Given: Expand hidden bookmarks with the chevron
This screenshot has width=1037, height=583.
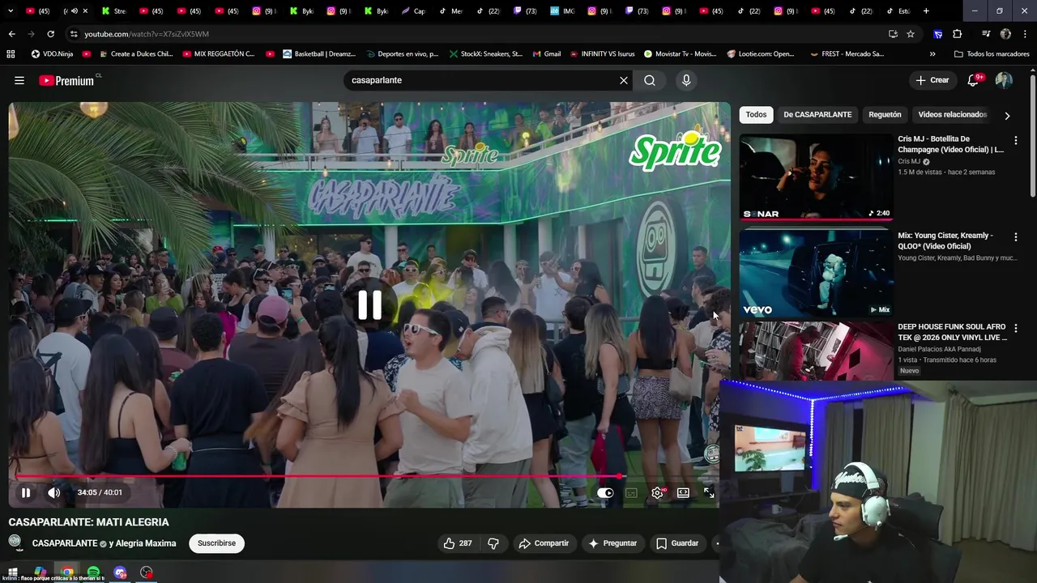Looking at the screenshot, I should click(932, 54).
